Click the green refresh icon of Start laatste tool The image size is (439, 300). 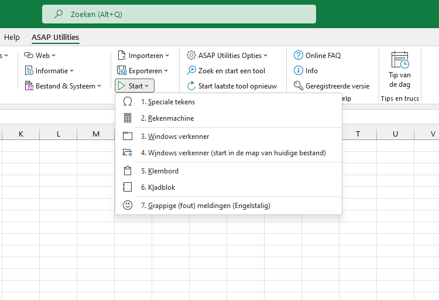coord(191,86)
